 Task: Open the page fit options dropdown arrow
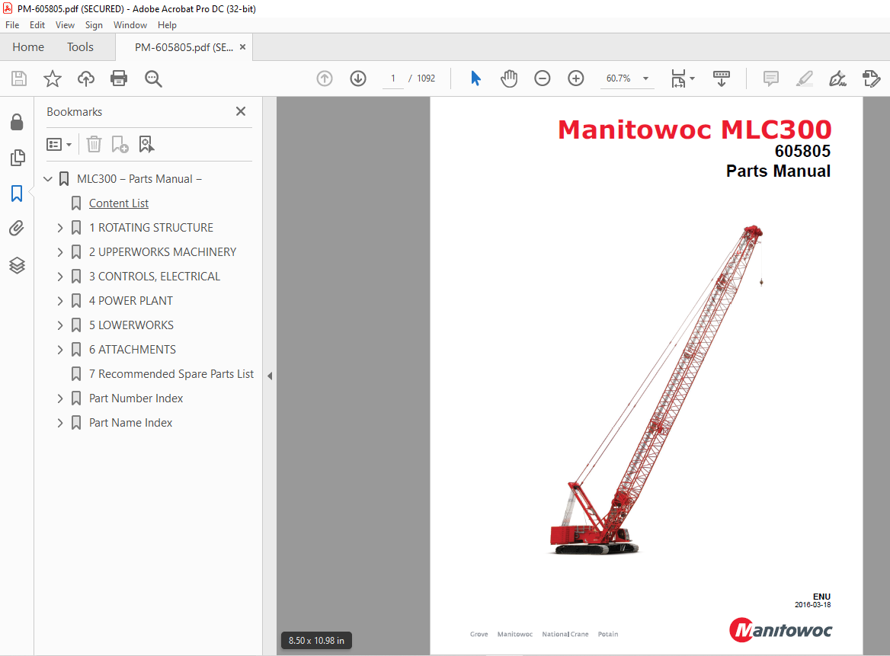(x=692, y=78)
